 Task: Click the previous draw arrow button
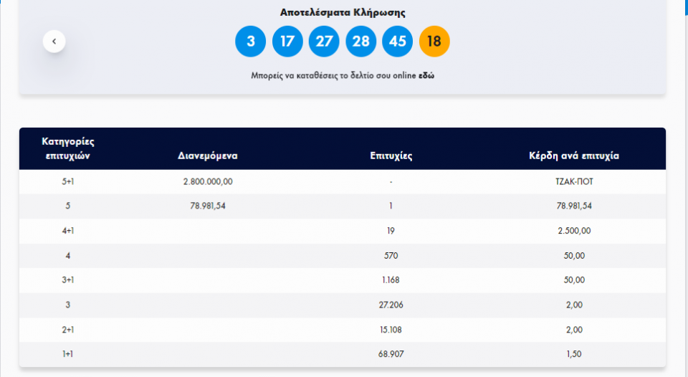(x=54, y=42)
